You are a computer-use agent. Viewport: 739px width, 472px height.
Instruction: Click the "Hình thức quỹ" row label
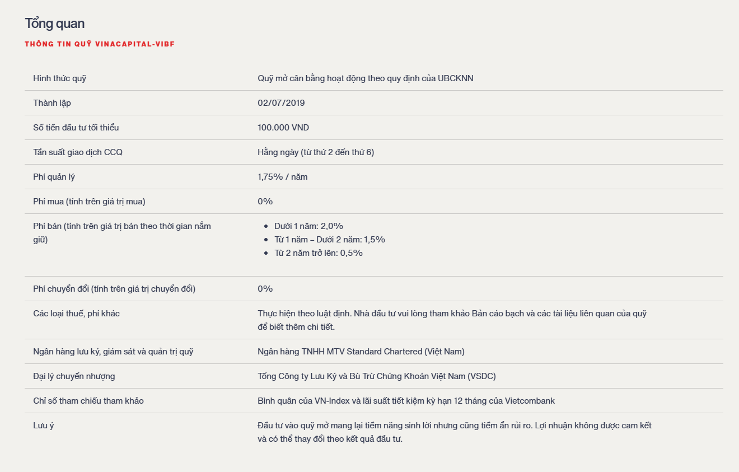60,78
